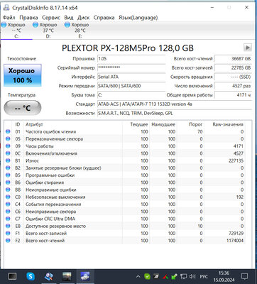Open the magnifier app on the taskbar
This screenshot has width=257, height=284.
pos(49,276)
